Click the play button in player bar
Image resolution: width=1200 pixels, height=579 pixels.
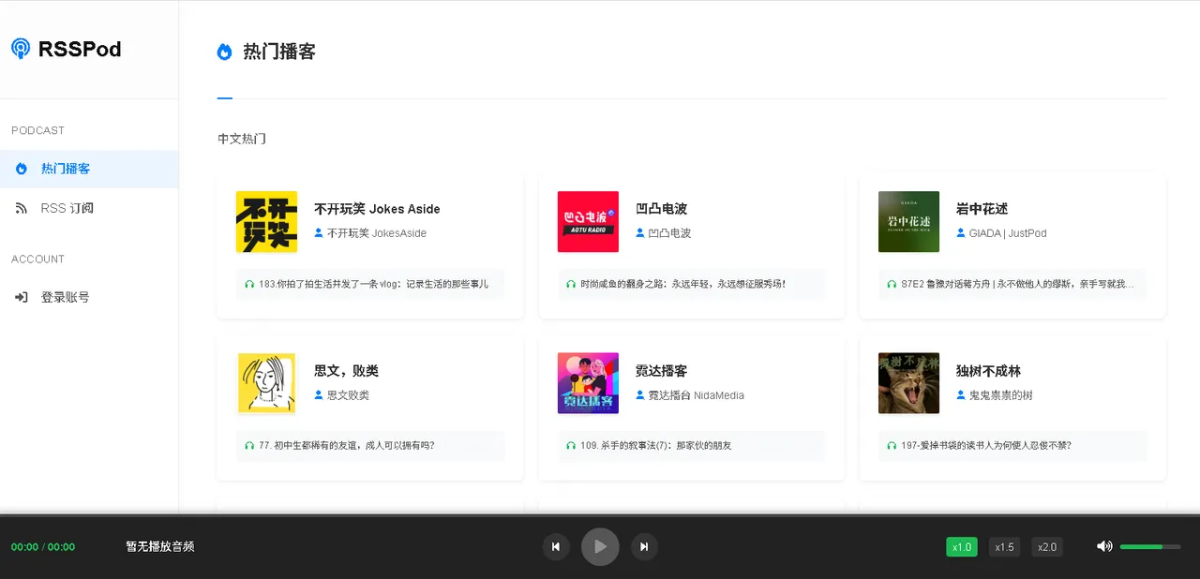coord(600,547)
